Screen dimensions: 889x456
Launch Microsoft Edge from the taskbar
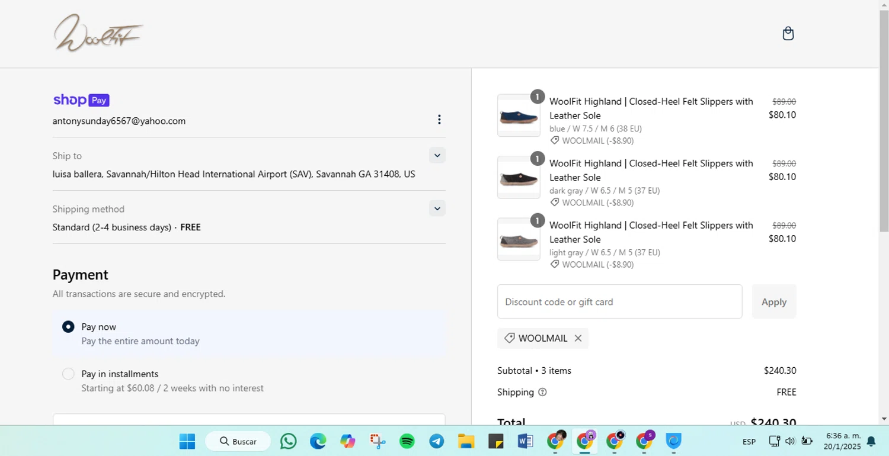pyautogui.click(x=318, y=441)
